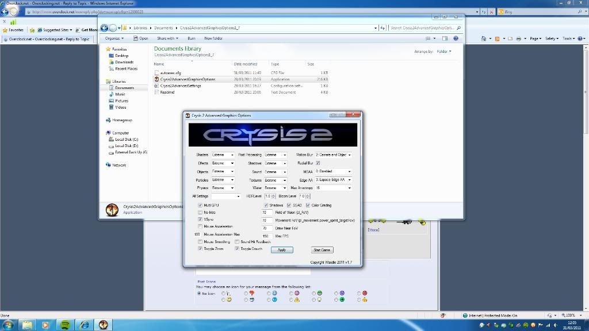Uncheck the Color Grading checkbox
589x331 pixels.
308,205
